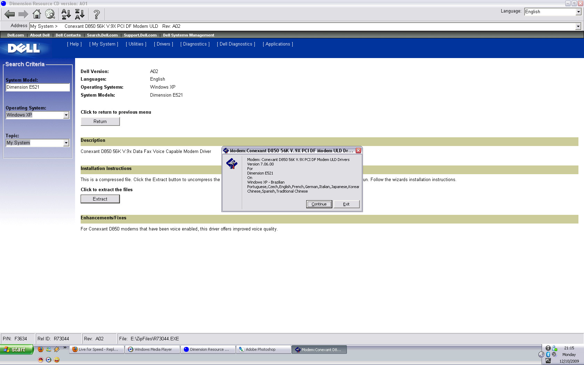The height and width of the screenshot is (365, 584).
Task: Open the Diagnostics menu
Action: (195, 44)
